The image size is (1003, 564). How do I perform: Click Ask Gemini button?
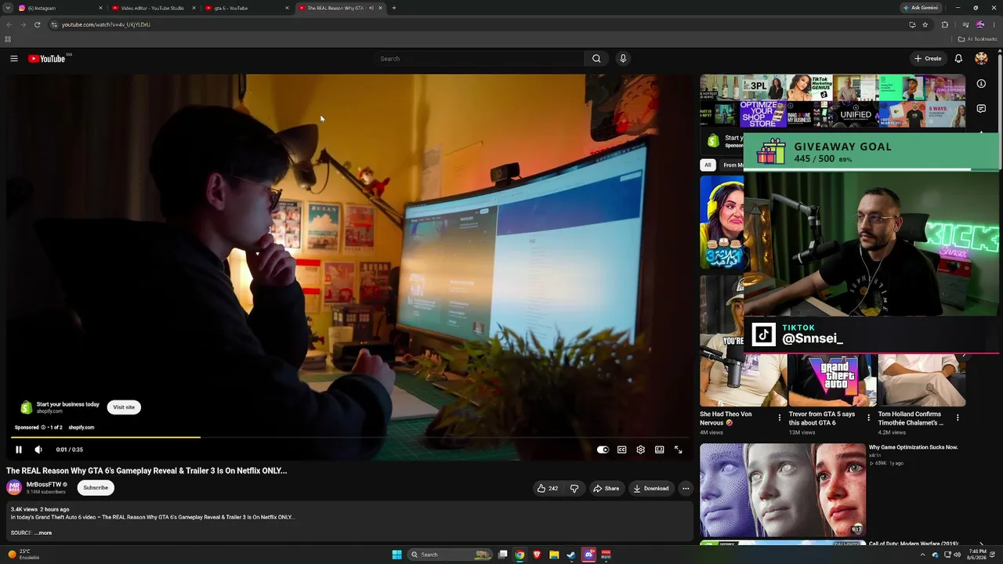coord(921,8)
